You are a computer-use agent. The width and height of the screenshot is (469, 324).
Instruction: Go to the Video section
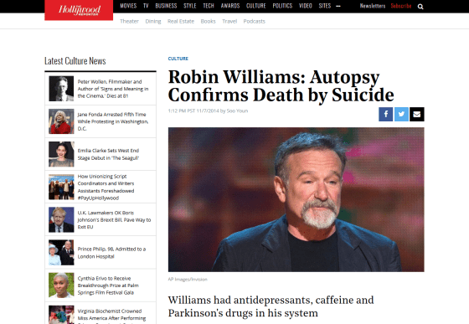pyautogui.click(x=306, y=6)
